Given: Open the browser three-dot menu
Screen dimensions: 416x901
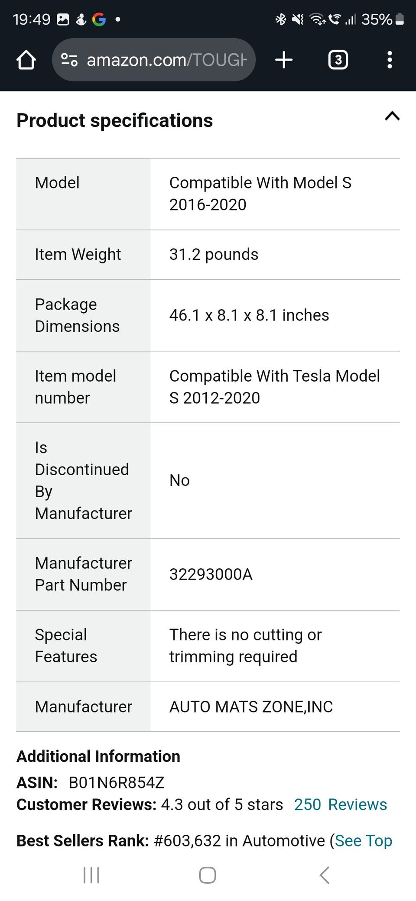Looking at the screenshot, I should coord(390,60).
